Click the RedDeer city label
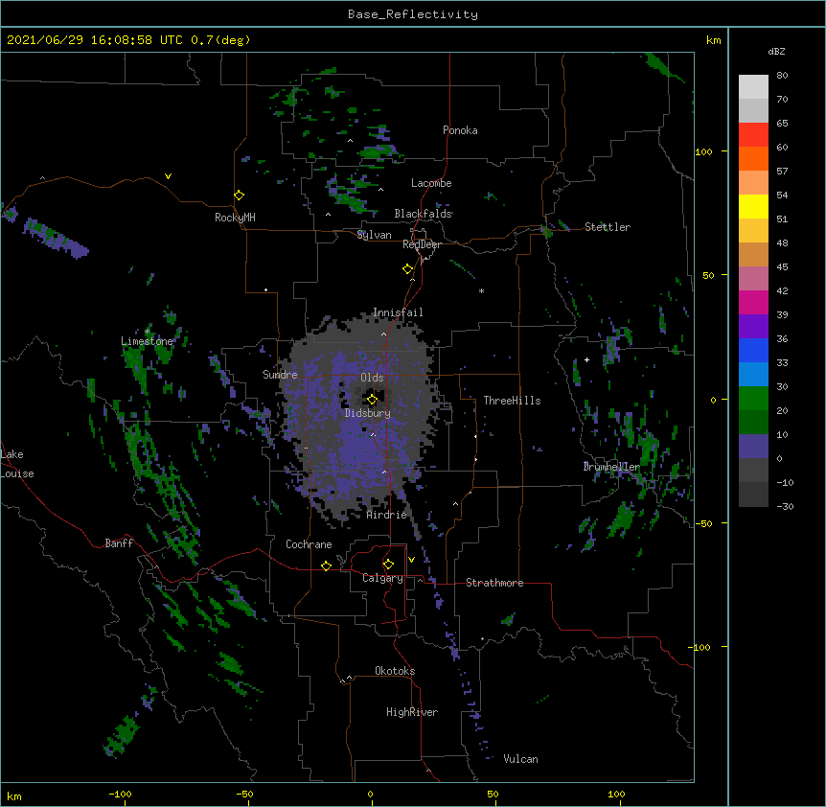Screen dimensions: 826x807 point(422,244)
